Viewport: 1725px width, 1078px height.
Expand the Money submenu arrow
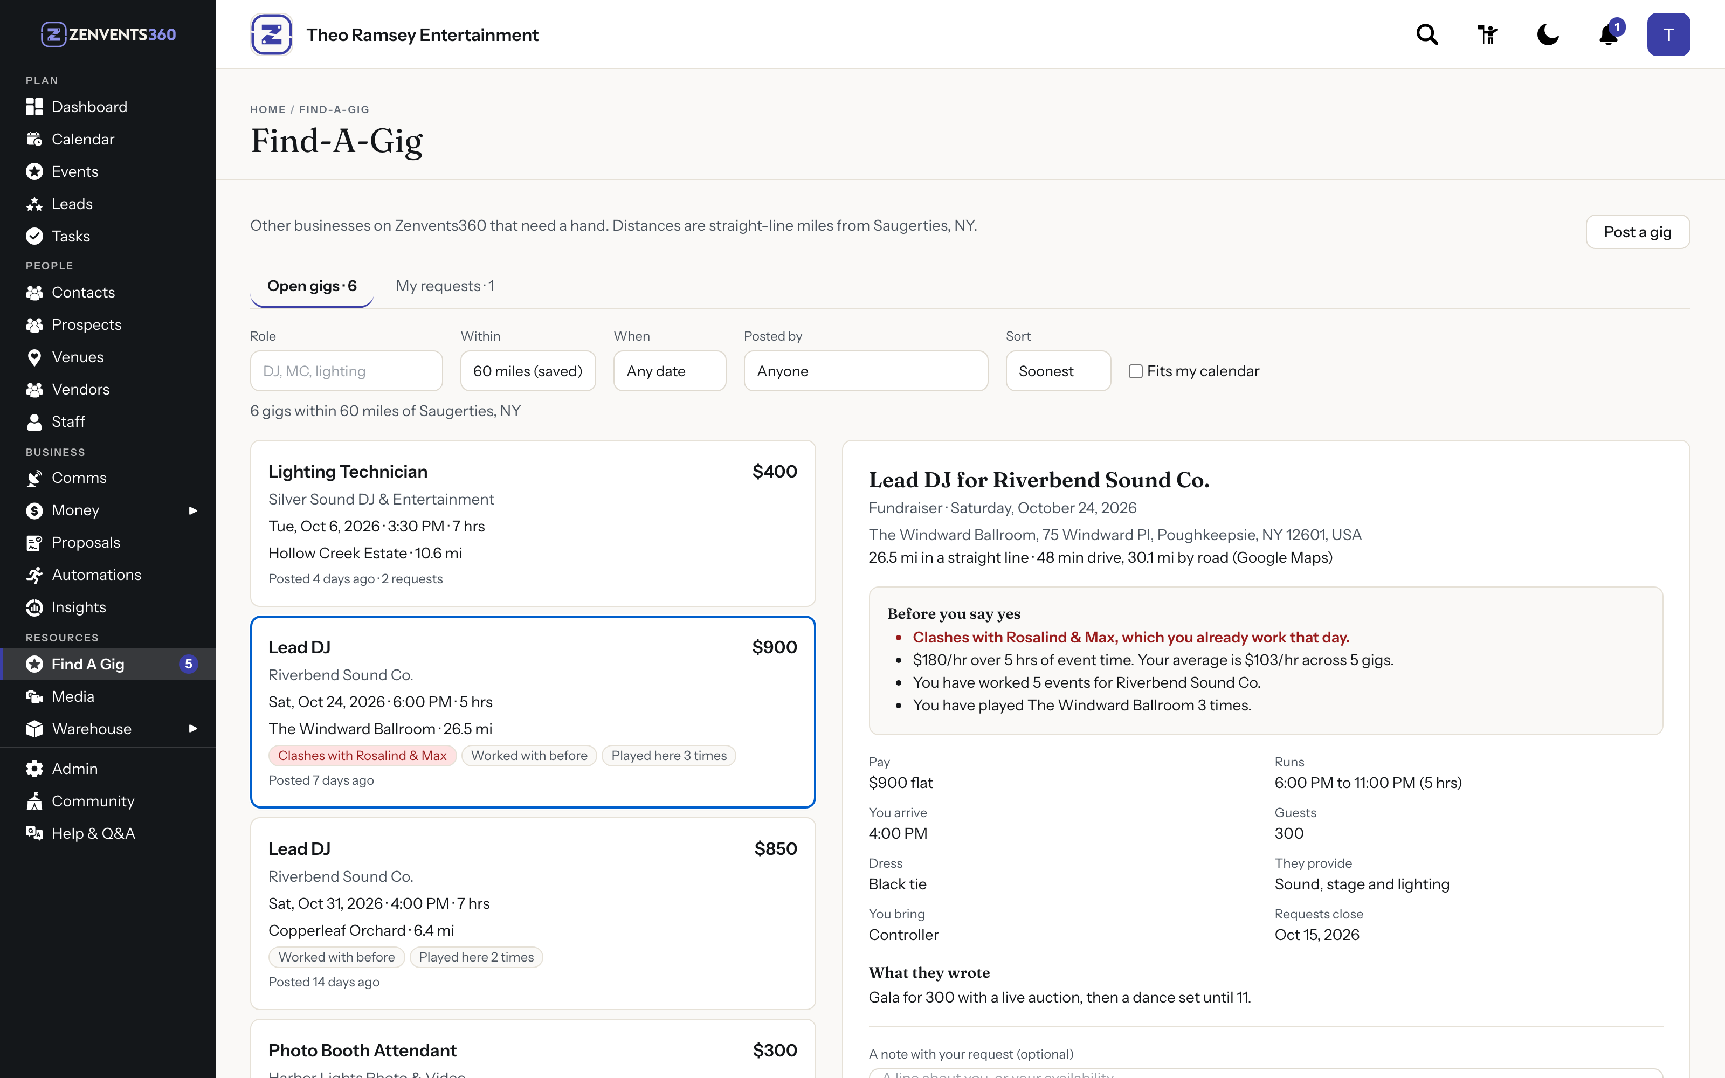click(x=192, y=510)
